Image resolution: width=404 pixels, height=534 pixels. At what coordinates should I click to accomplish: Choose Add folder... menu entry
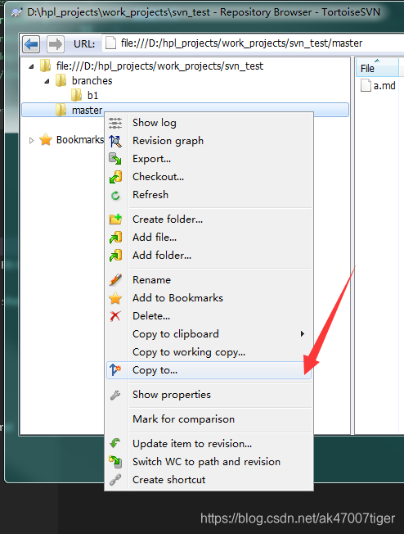pyautogui.click(x=209, y=256)
